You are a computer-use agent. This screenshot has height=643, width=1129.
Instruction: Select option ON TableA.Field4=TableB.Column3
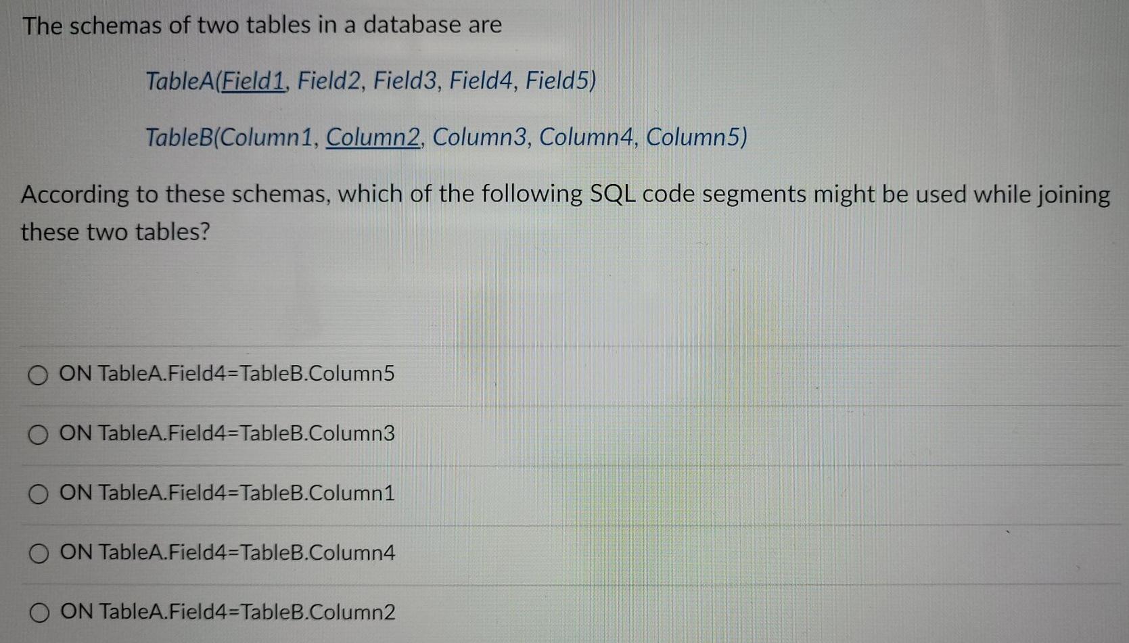(x=227, y=433)
